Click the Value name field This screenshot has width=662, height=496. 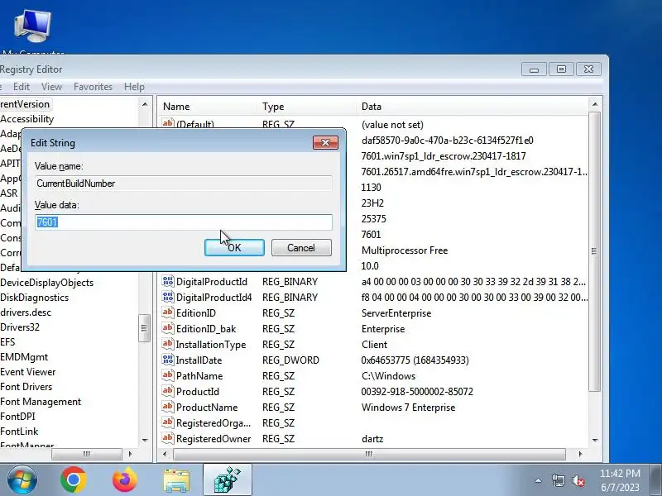tap(183, 184)
